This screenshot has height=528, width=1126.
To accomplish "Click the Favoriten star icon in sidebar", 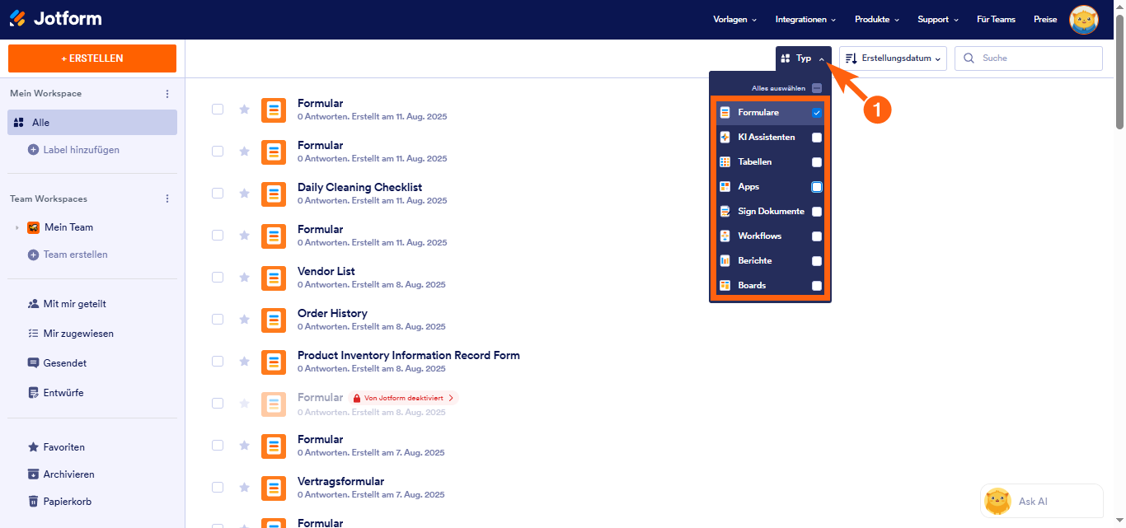I will [x=33, y=447].
